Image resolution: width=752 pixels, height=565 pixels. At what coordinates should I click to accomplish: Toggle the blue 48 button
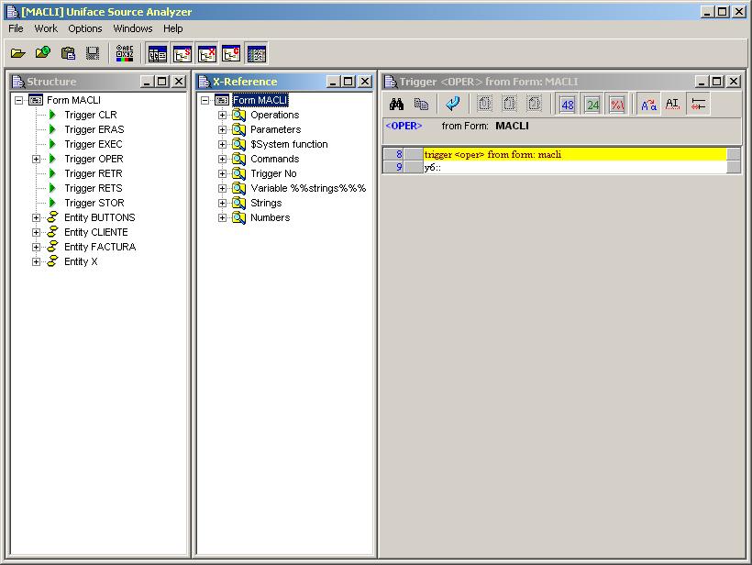tap(568, 105)
